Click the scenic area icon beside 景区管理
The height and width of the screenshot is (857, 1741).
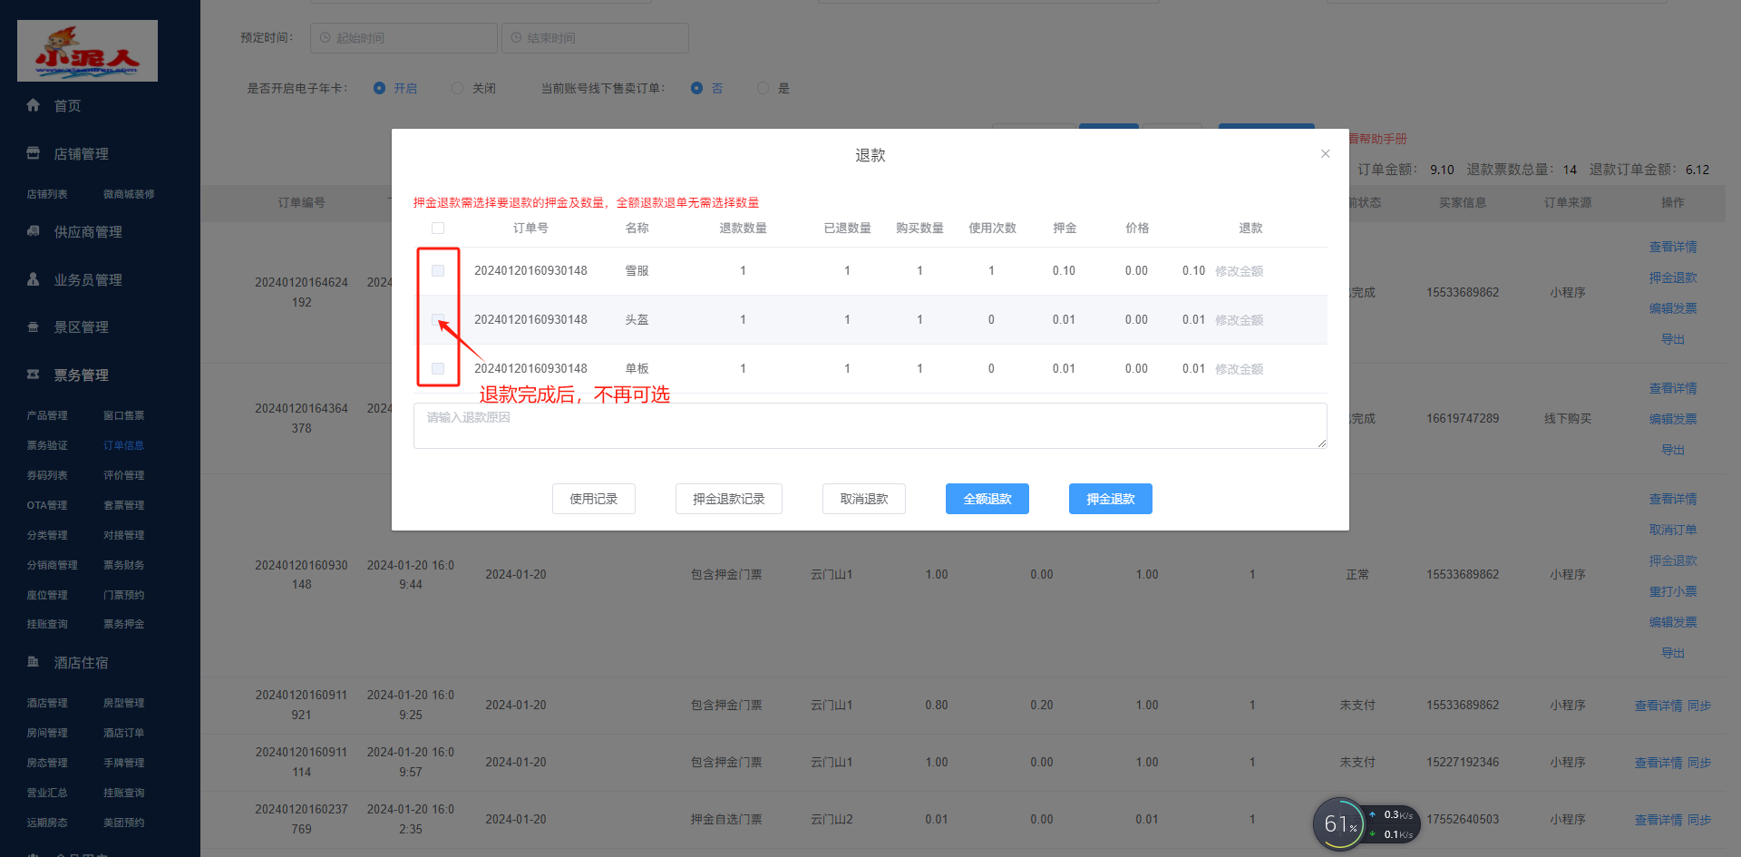tap(34, 327)
